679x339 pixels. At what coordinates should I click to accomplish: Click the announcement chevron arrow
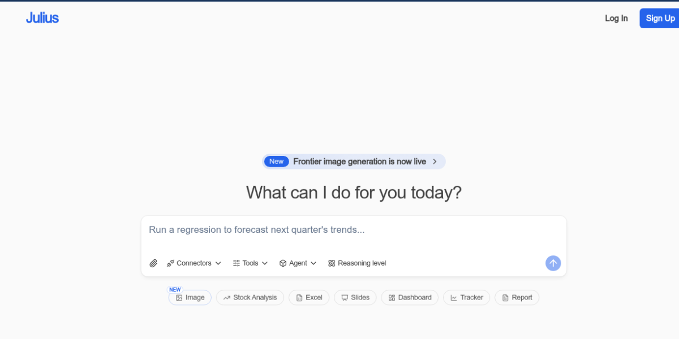435,162
